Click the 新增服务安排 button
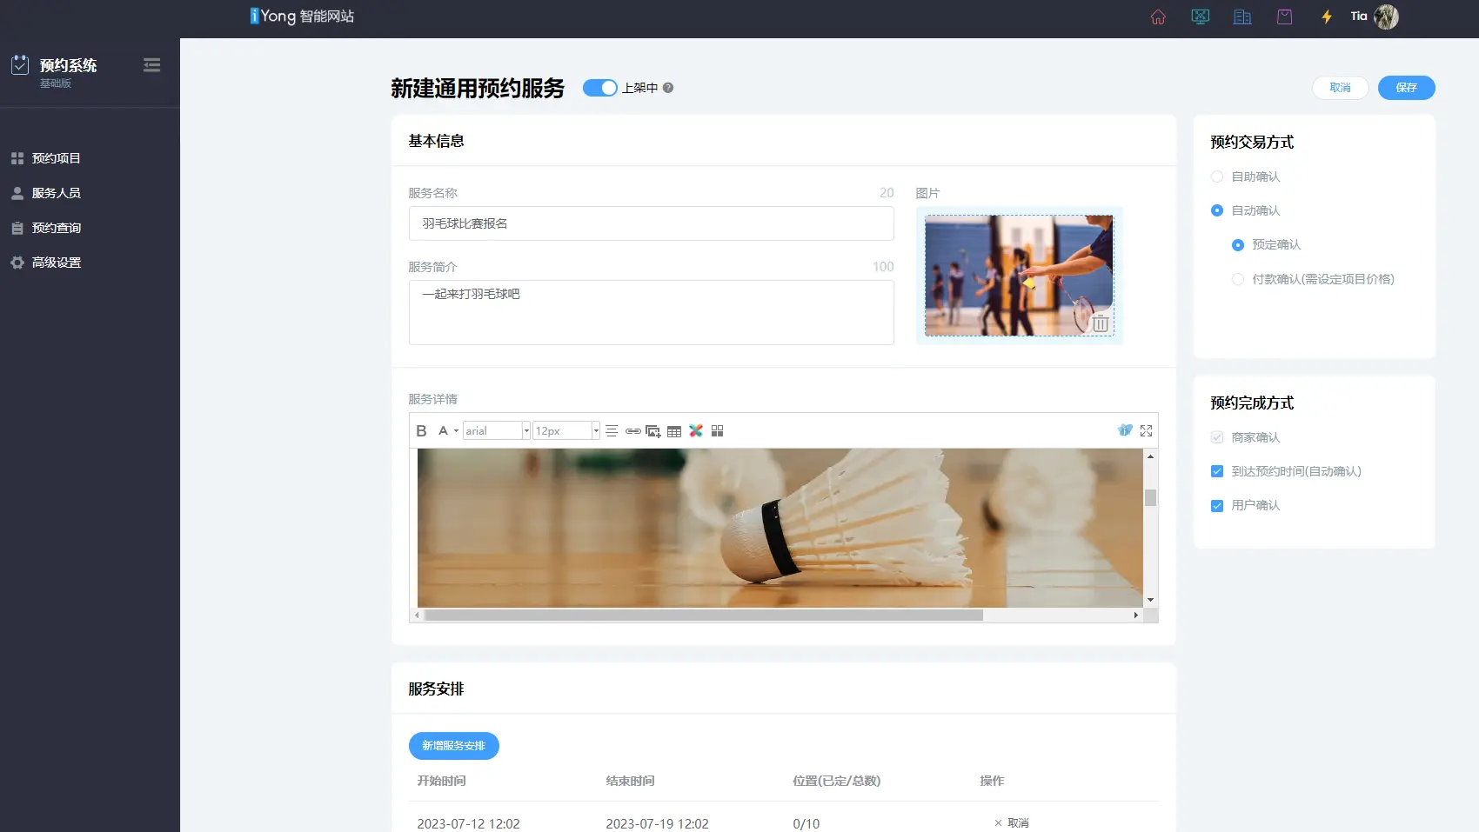This screenshot has height=832, width=1479. 453,746
